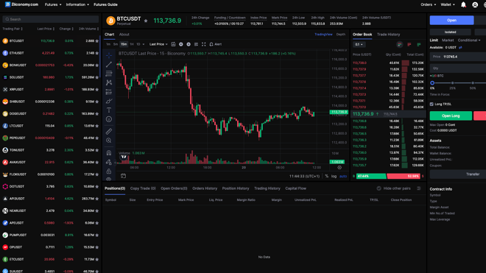Toggle percent scale on chart
This screenshot has width=486, height=273.
click(326, 176)
